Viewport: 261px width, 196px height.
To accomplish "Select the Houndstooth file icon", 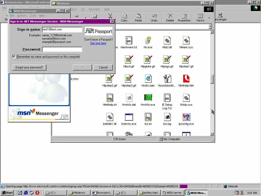I will [167, 79].
